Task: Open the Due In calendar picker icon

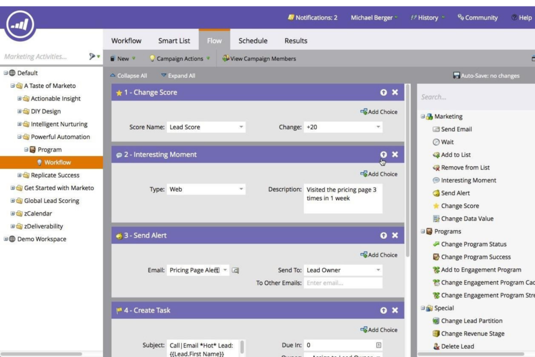Action: (378, 345)
